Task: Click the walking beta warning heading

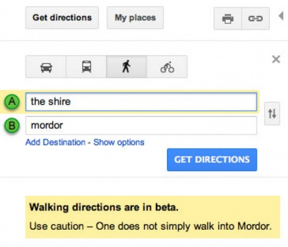Action: [x=104, y=207]
